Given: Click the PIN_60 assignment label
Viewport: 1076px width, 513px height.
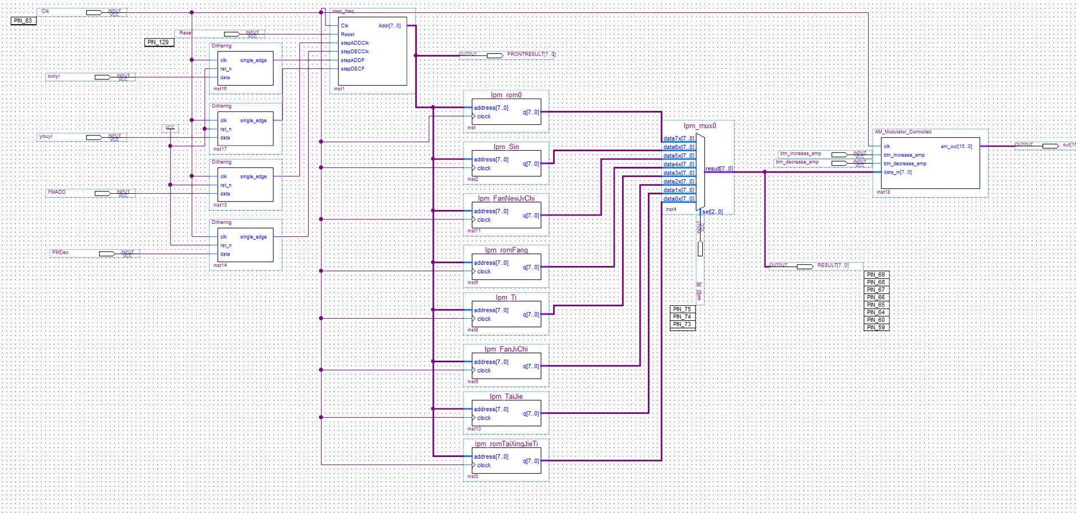Looking at the screenshot, I should (x=876, y=320).
